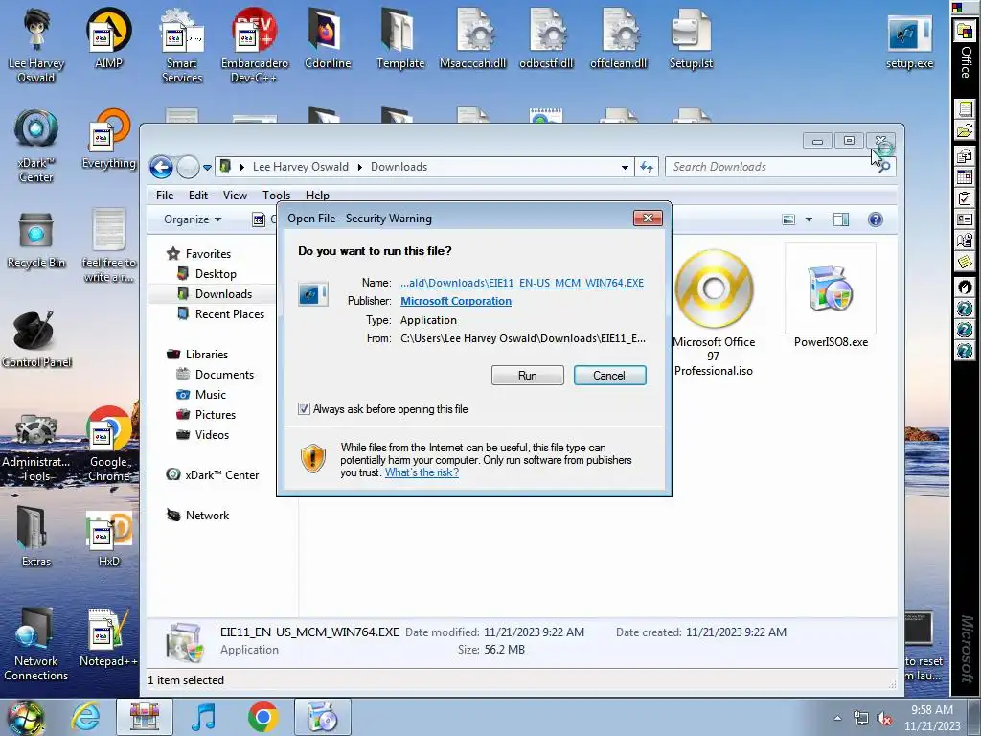The width and height of the screenshot is (981, 736).
Task: Open Administrative Tools desktop icon
Action: 36,448
